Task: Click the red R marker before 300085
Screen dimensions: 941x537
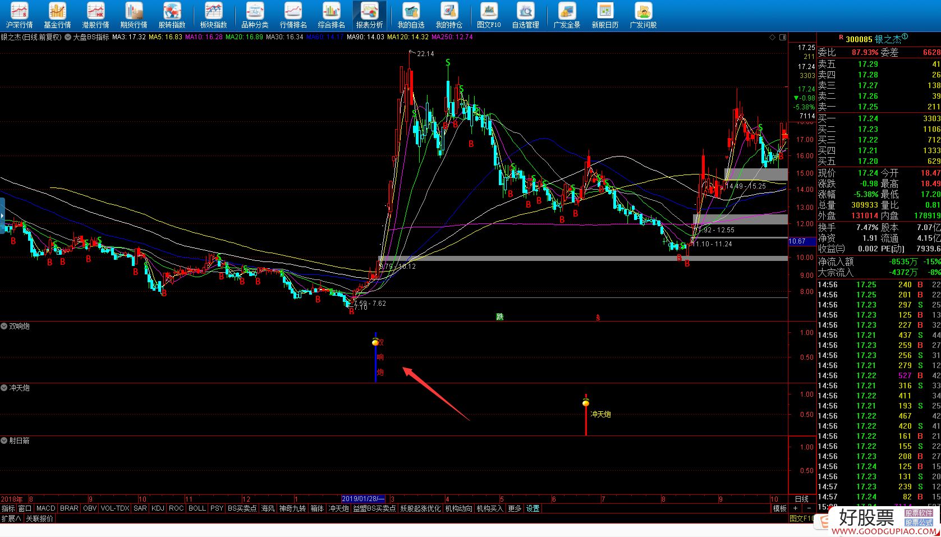Action: 841,38
